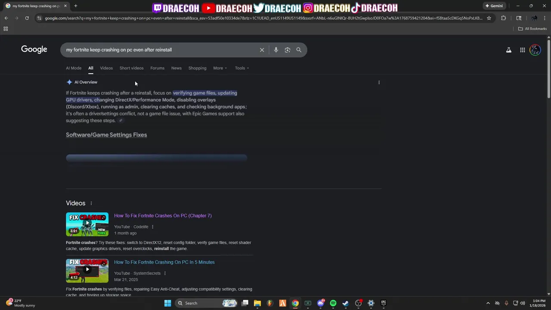551x310 pixels.
Task: Click the Chrome icon on the taskbar
Action: 295,303
